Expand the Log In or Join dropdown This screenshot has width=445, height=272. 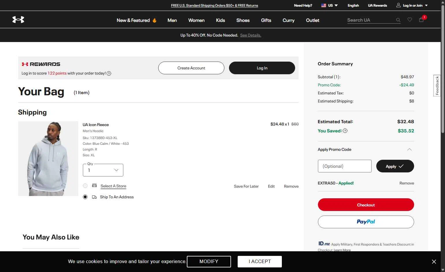pos(426,5)
